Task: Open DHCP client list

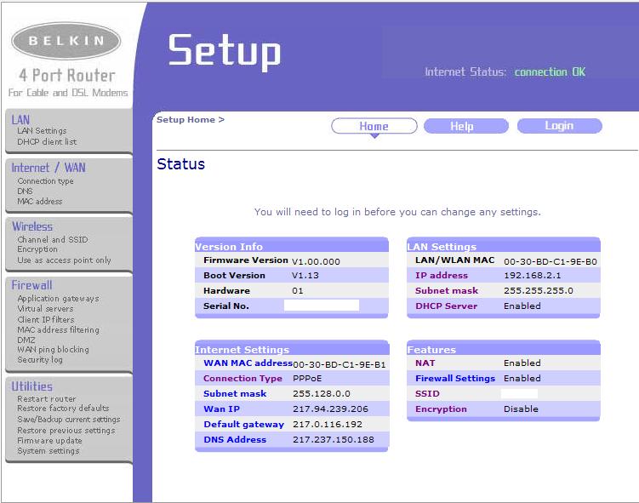Action: [x=47, y=142]
